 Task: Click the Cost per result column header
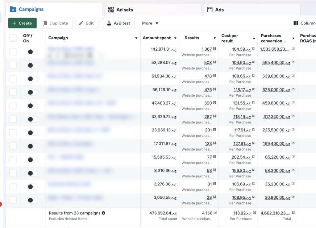pyautogui.click(x=230, y=38)
